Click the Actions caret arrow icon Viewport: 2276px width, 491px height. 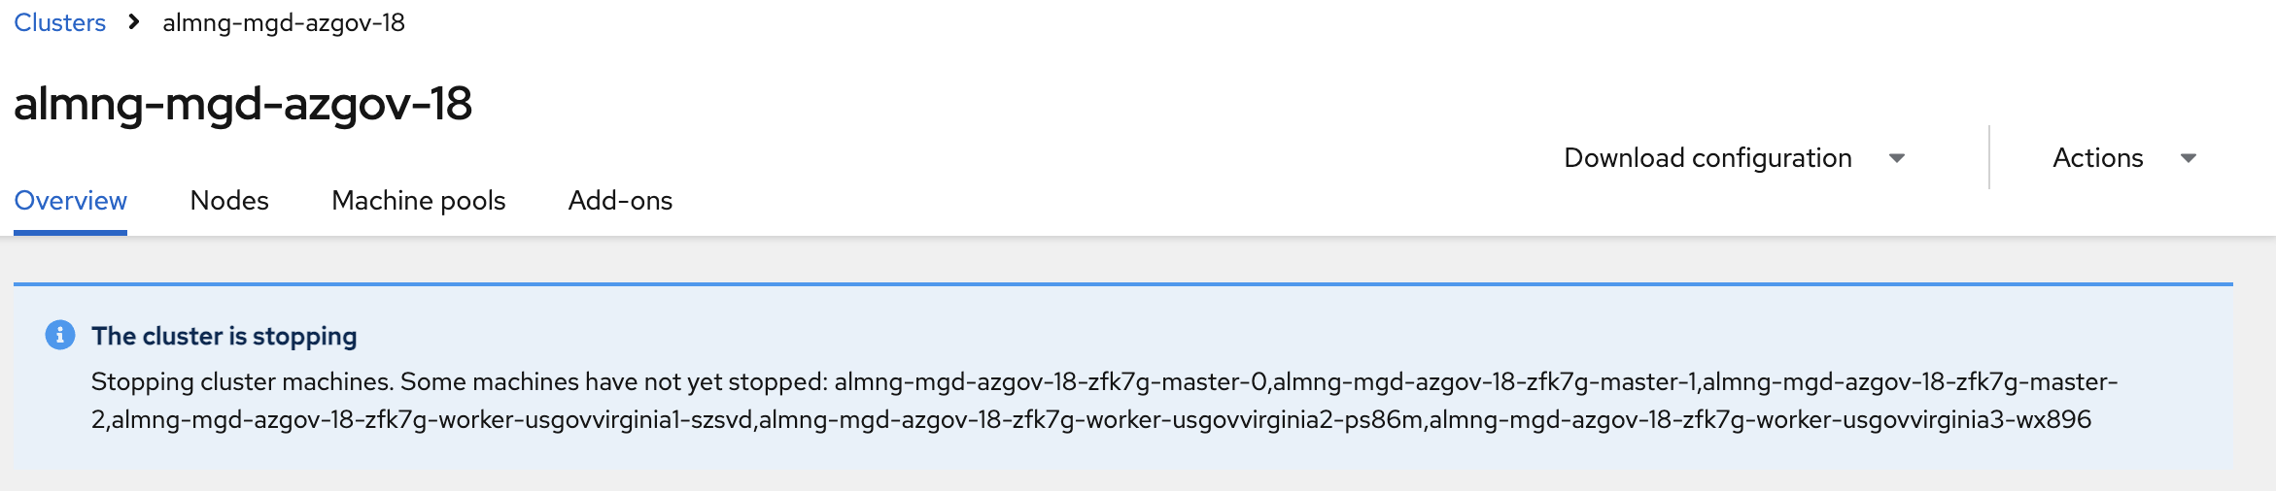pyautogui.click(x=2188, y=158)
